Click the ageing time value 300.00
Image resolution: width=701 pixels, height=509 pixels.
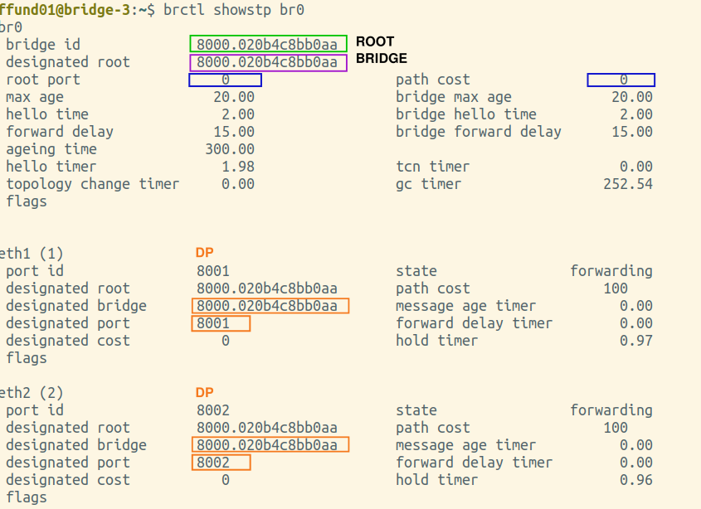pos(230,149)
